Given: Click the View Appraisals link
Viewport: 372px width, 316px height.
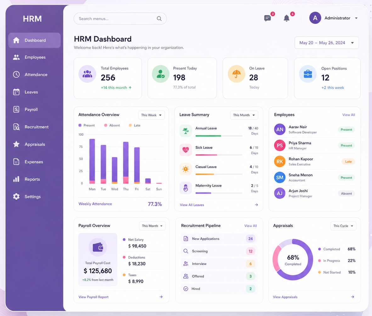Looking at the screenshot, I should click(285, 297).
